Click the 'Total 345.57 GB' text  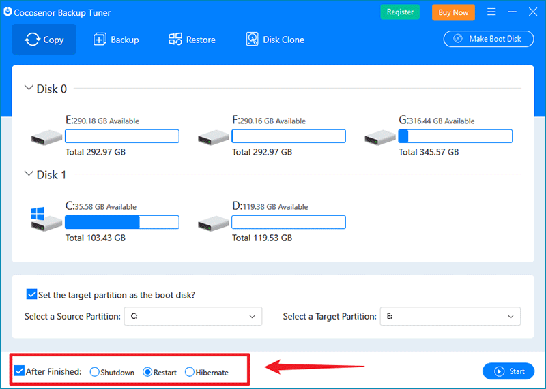click(429, 152)
